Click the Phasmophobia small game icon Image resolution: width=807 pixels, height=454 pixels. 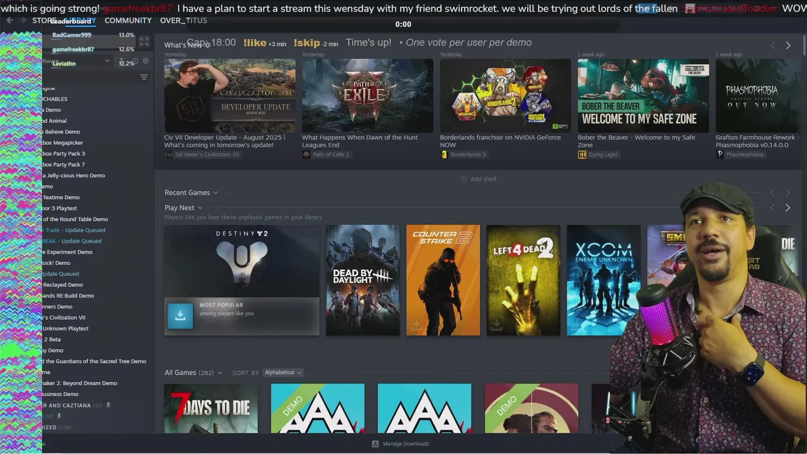click(x=719, y=154)
